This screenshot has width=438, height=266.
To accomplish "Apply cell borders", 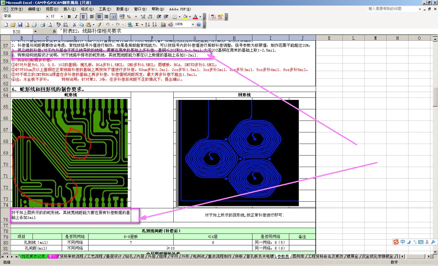I will tap(175, 17).
